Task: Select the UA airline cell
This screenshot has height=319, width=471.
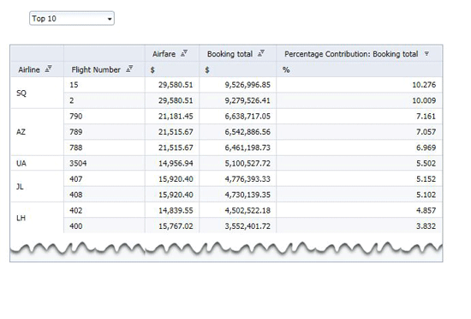Action: tap(37, 163)
